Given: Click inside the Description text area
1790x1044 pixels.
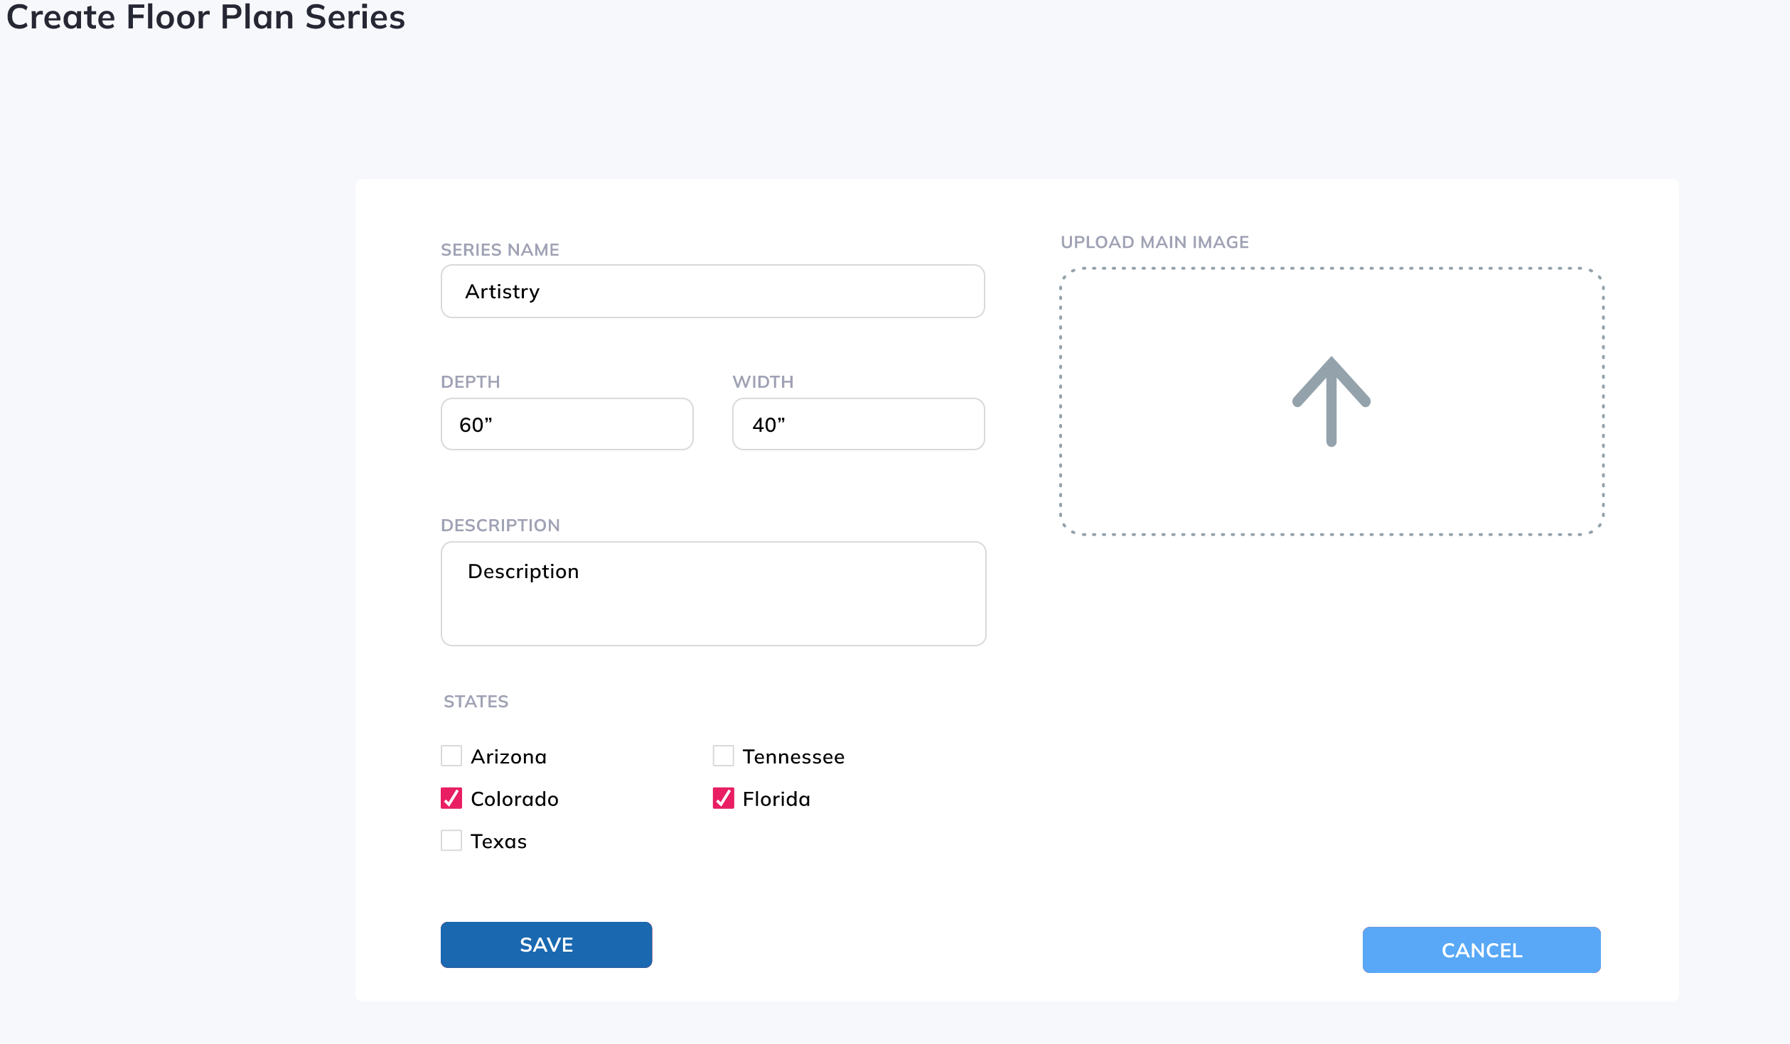Looking at the screenshot, I should click(713, 594).
